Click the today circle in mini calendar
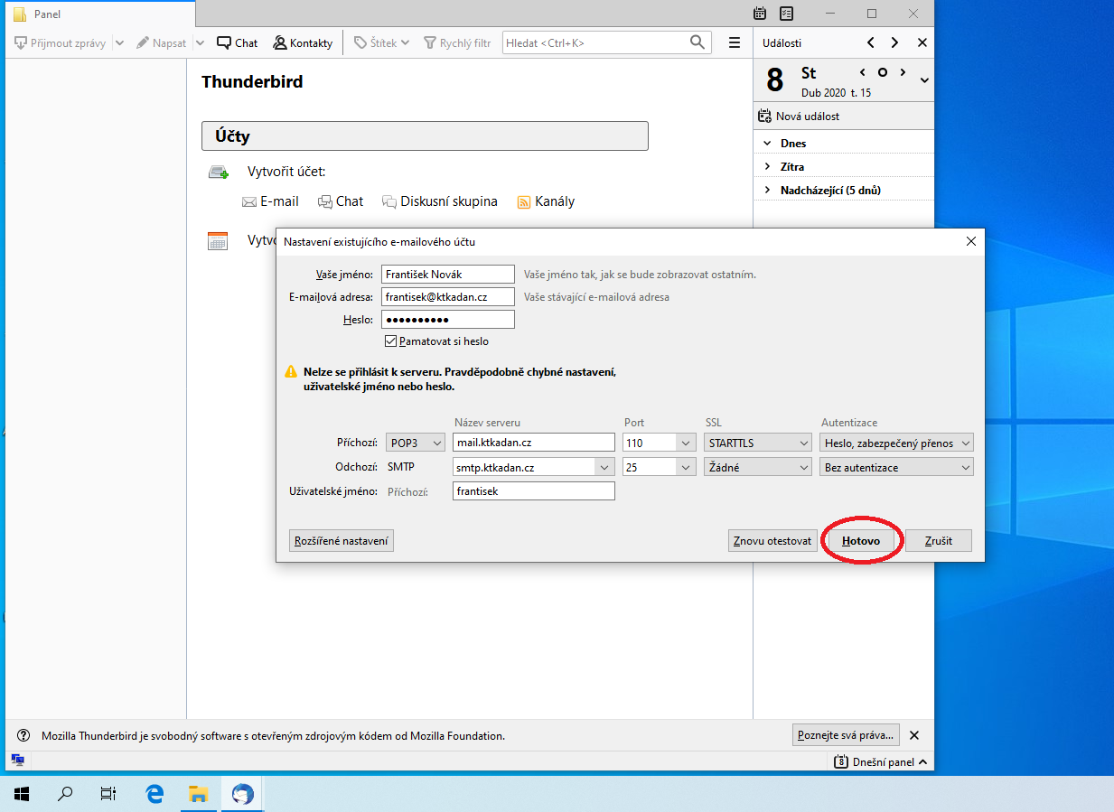 [883, 72]
